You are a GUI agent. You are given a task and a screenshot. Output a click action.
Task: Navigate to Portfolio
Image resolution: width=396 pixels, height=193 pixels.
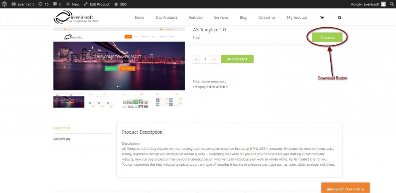tap(196, 17)
